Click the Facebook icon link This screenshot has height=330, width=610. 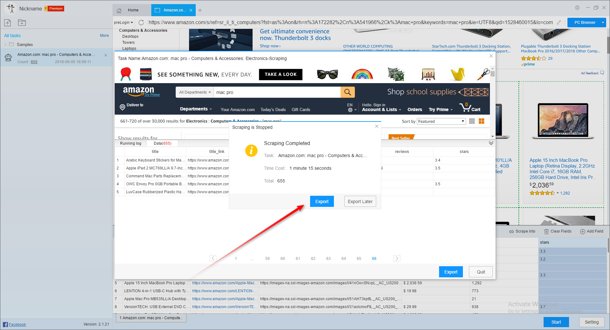(x=5, y=324)
